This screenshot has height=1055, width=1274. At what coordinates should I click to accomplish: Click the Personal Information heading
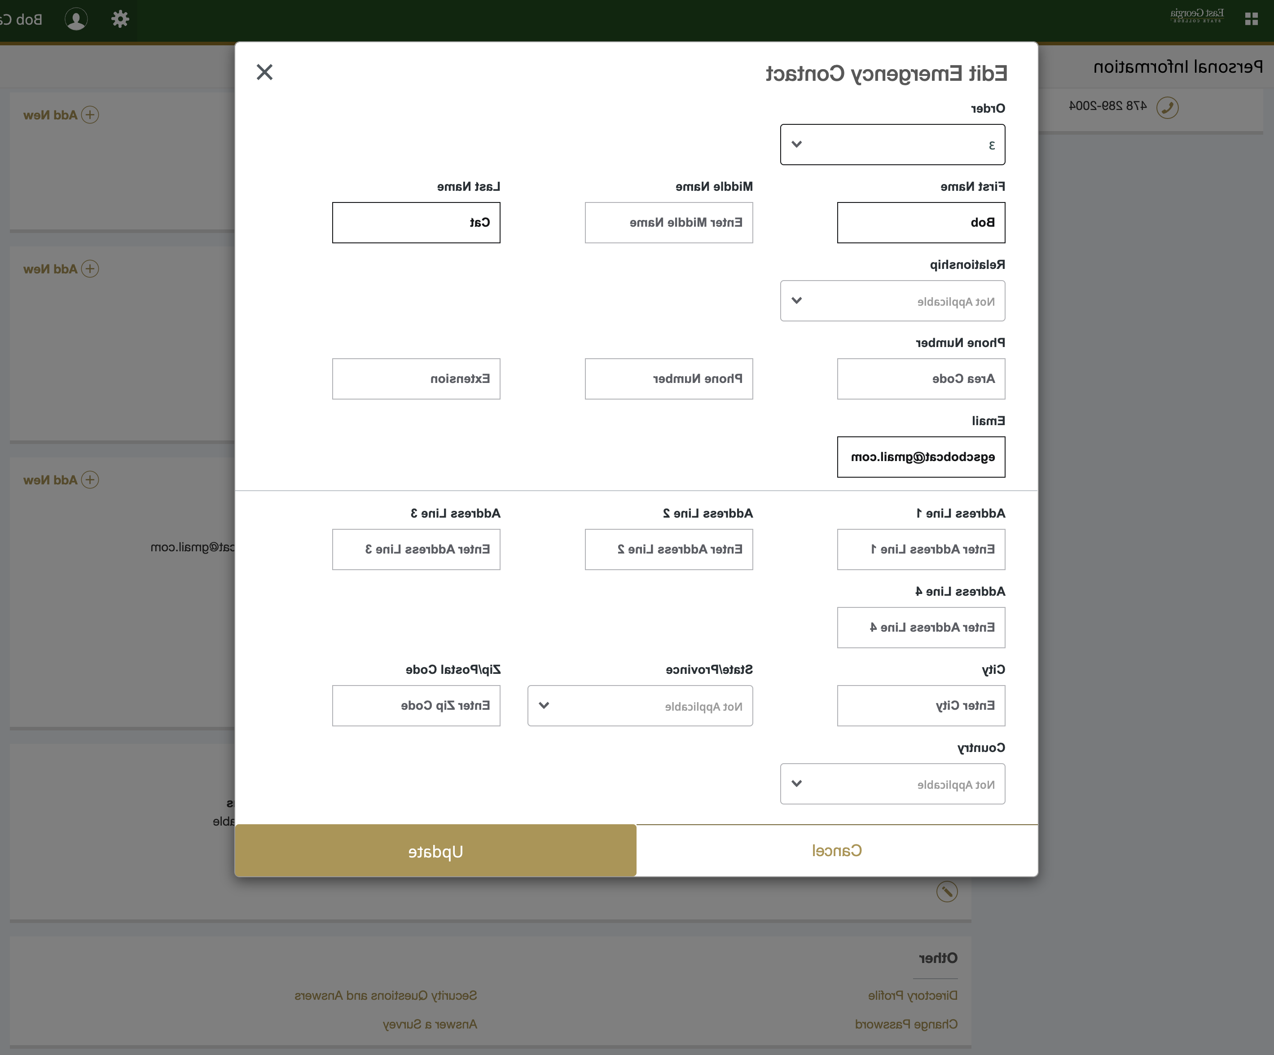[1177, 66]
